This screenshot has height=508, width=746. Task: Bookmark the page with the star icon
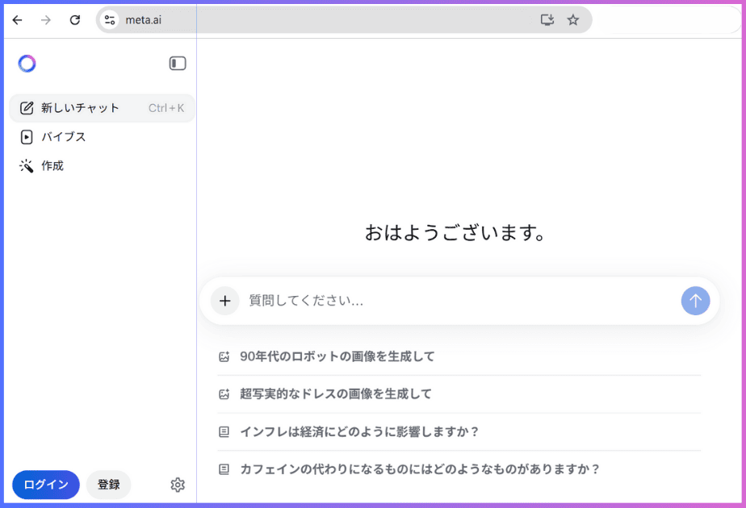click(x=573, y=20)
